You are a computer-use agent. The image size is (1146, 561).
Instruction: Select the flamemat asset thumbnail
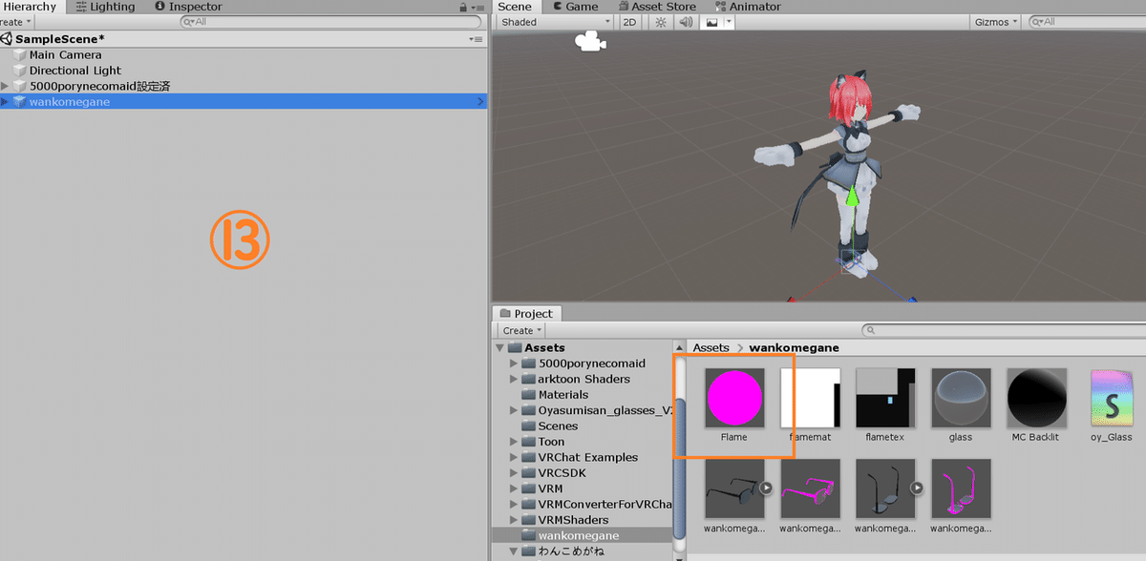pos(810,399)
